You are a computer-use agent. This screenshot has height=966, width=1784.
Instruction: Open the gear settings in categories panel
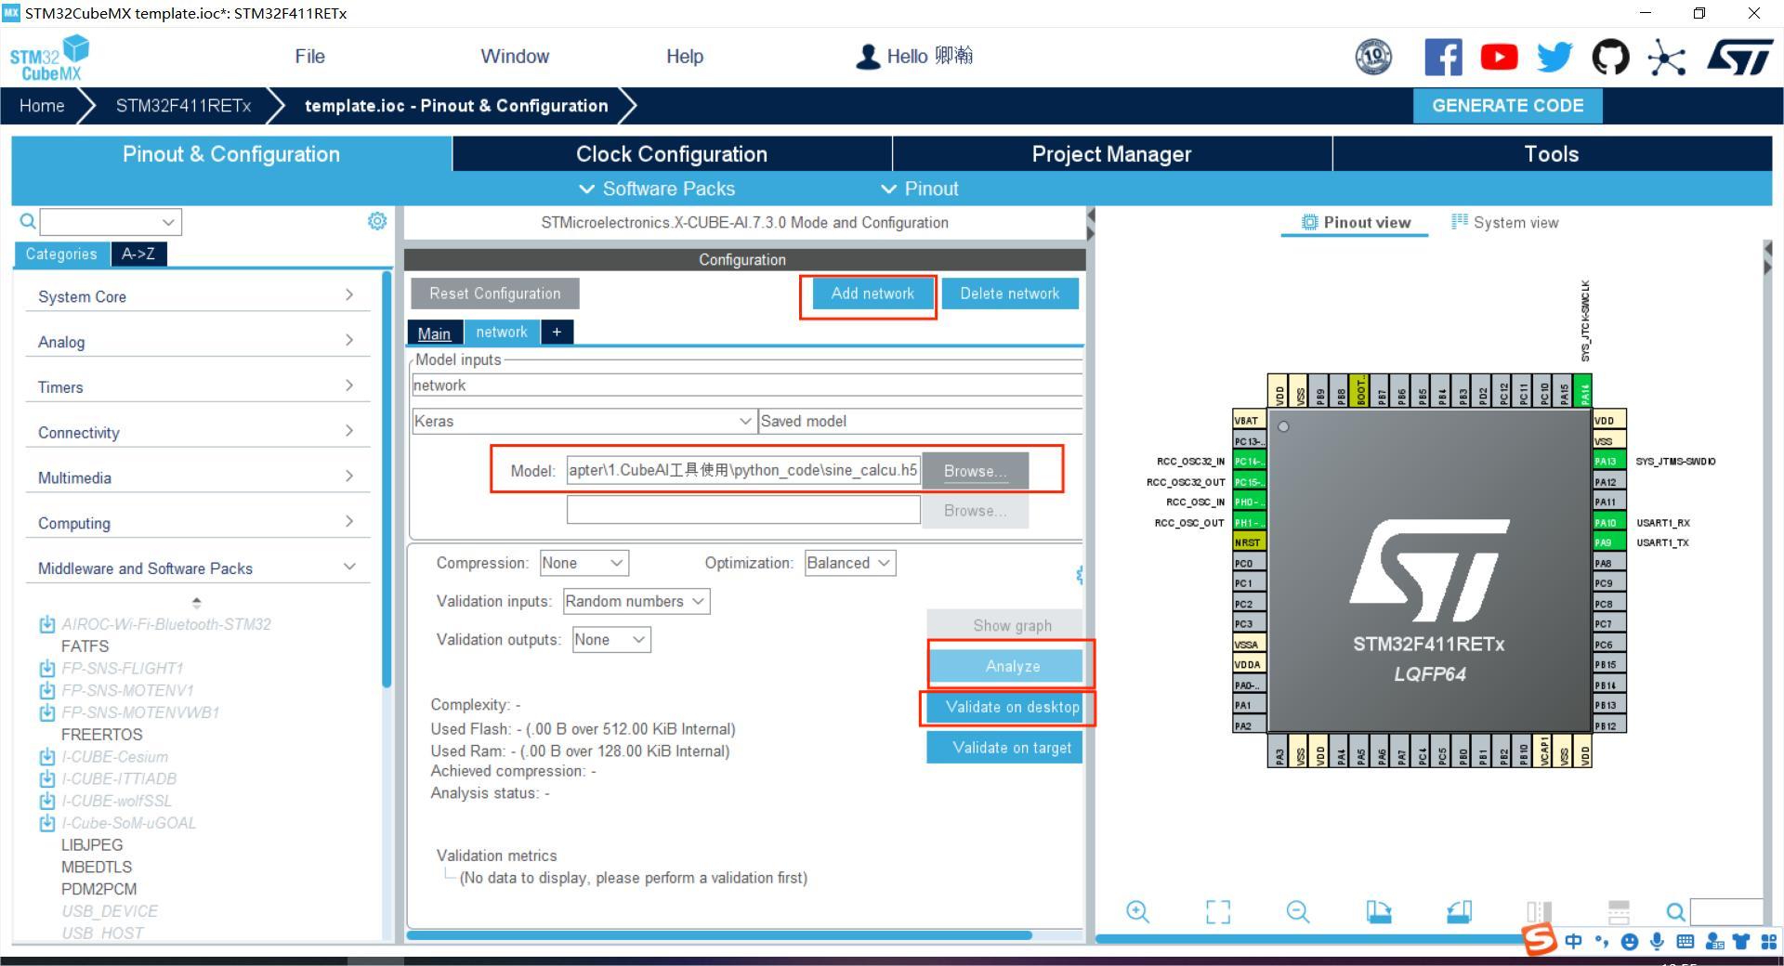click(377, 221)
